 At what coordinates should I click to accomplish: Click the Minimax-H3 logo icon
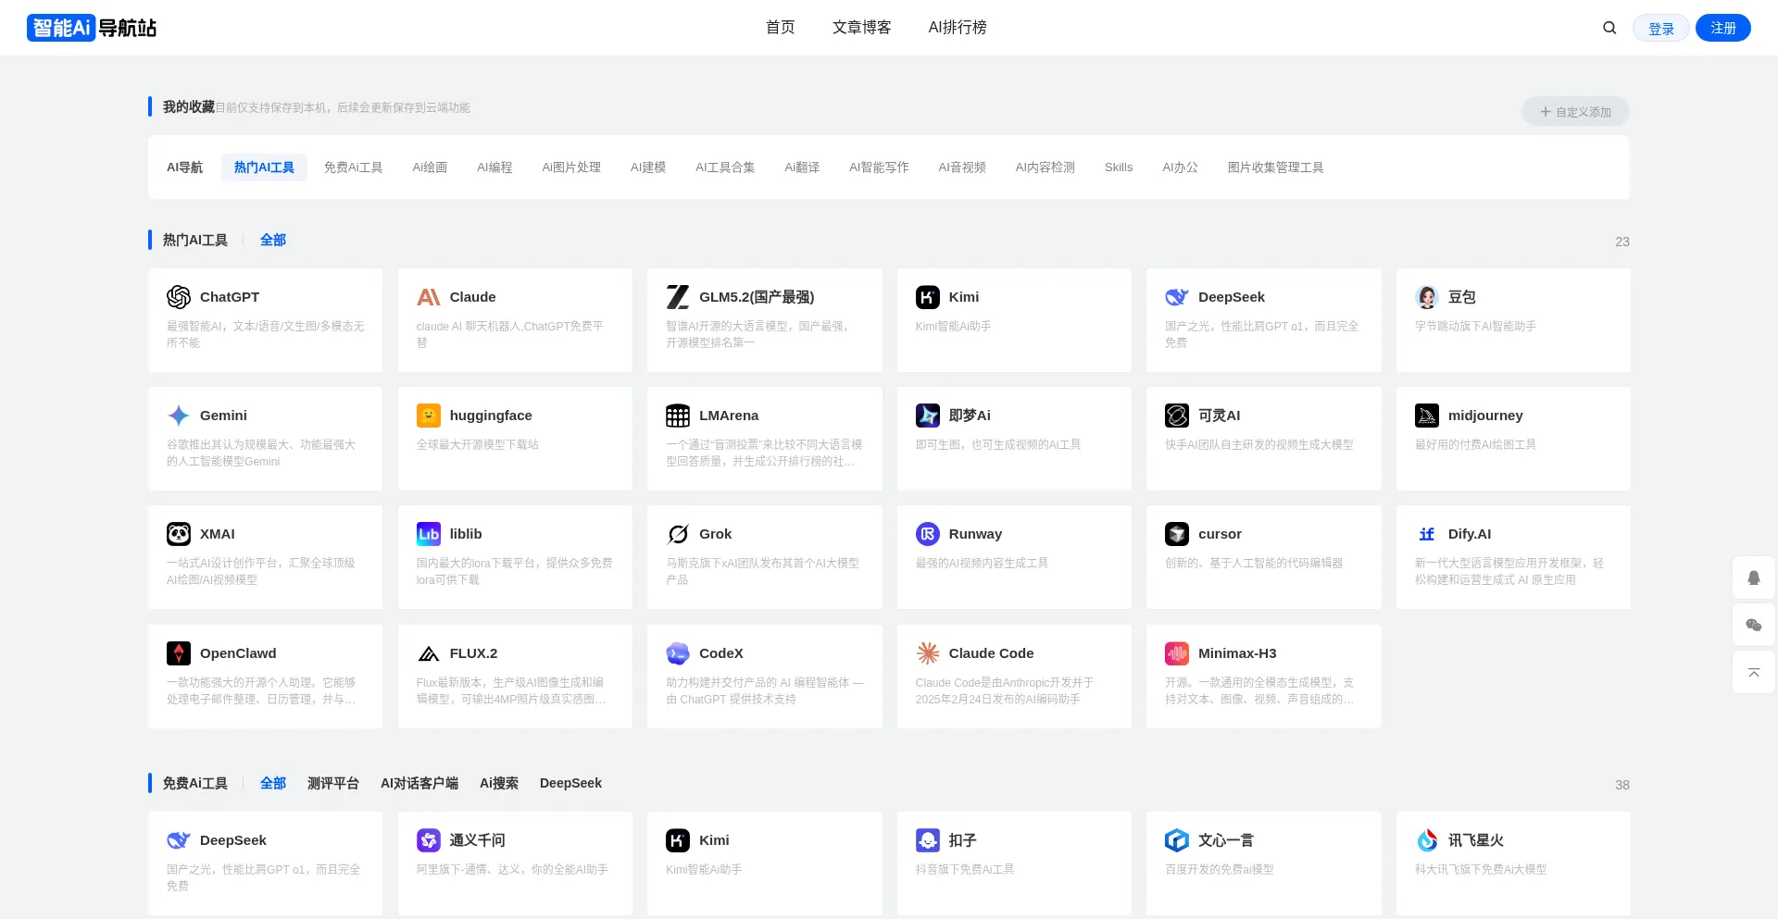pos(1177,653)
